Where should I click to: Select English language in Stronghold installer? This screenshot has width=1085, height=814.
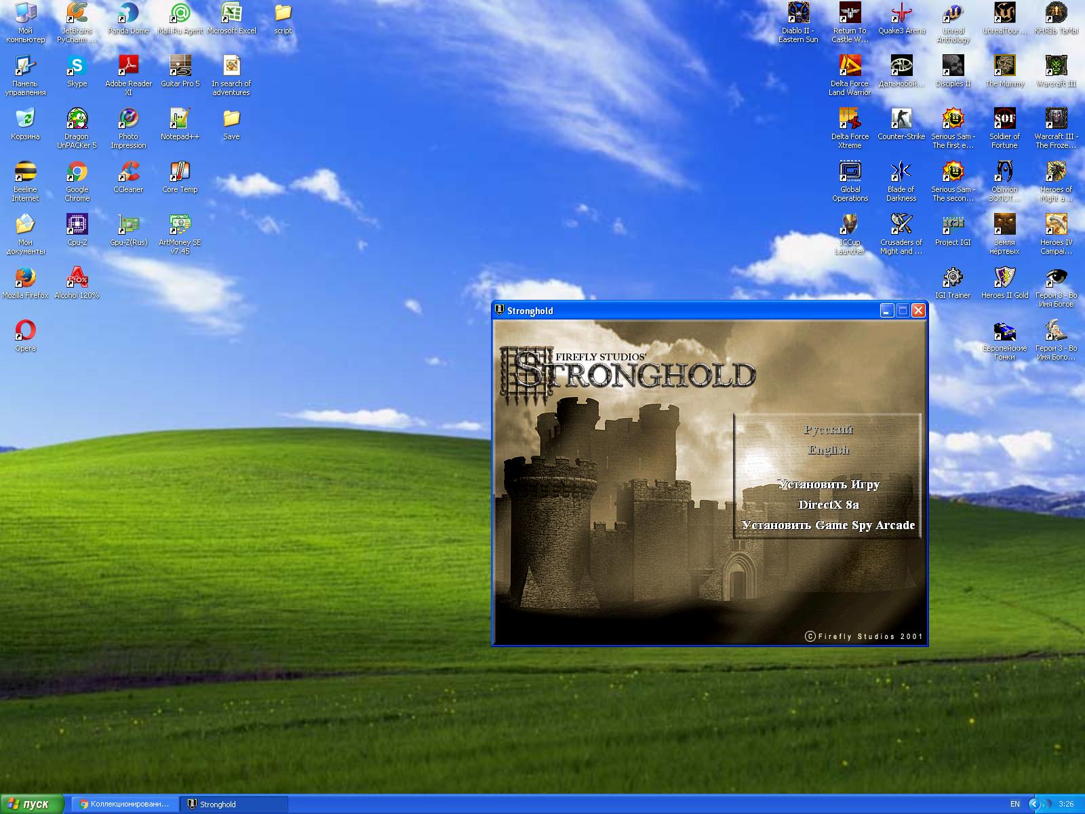click(x=828, y=450)
